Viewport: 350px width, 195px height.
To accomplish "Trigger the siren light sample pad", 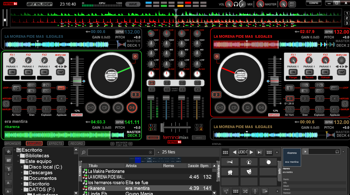I will tap(249, 162).
